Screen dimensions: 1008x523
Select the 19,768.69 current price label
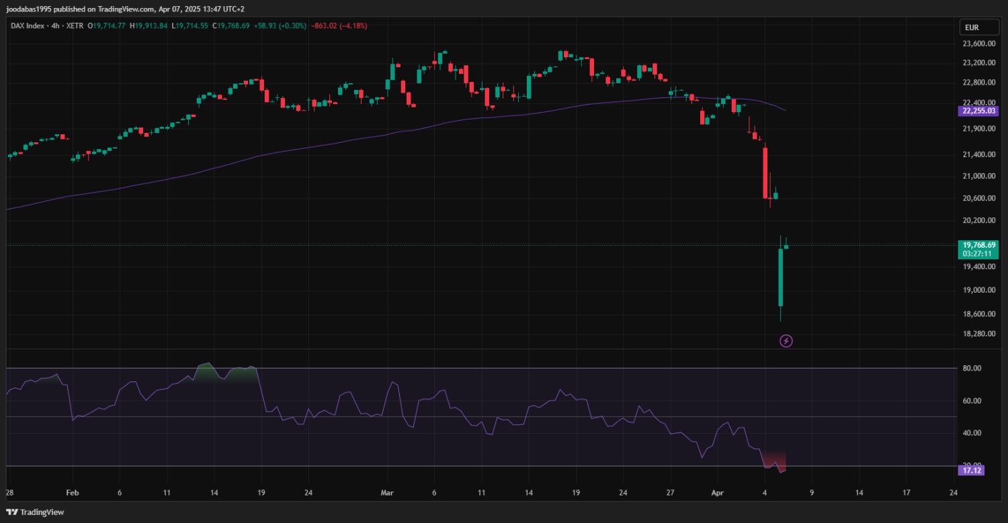click(x=978, y=245)
